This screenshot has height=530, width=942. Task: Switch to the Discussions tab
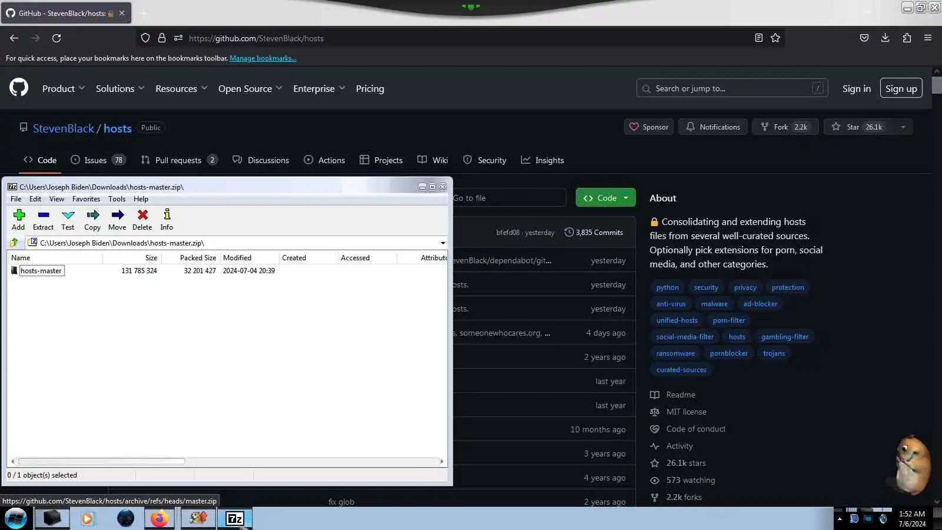tap(261, 160)
